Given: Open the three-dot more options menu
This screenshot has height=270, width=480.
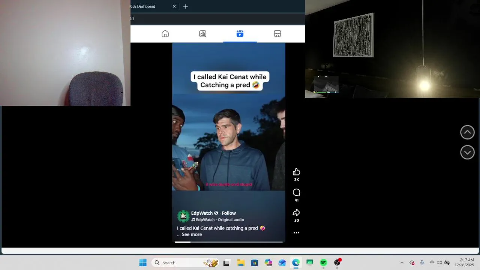Looking at the screenshot, I should tap(296, 233).
